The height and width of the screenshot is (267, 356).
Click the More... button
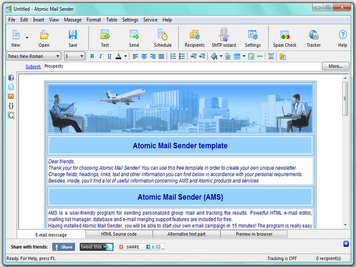pos(335,66)
